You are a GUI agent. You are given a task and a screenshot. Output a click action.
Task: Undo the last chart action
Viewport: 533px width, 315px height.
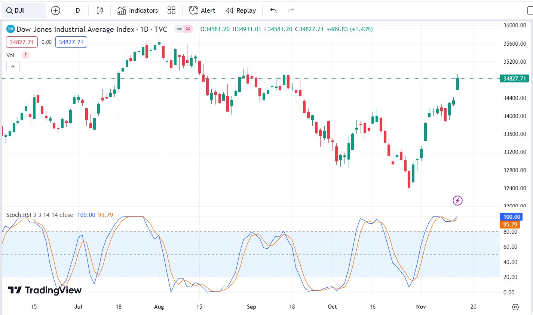pos(273,10)
